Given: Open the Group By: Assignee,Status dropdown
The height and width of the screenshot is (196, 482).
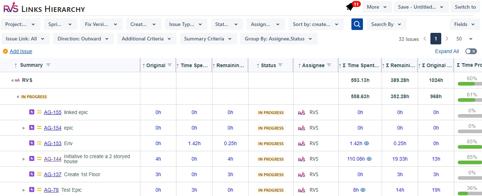Looking at the screenshot, I should coord(279,39).
